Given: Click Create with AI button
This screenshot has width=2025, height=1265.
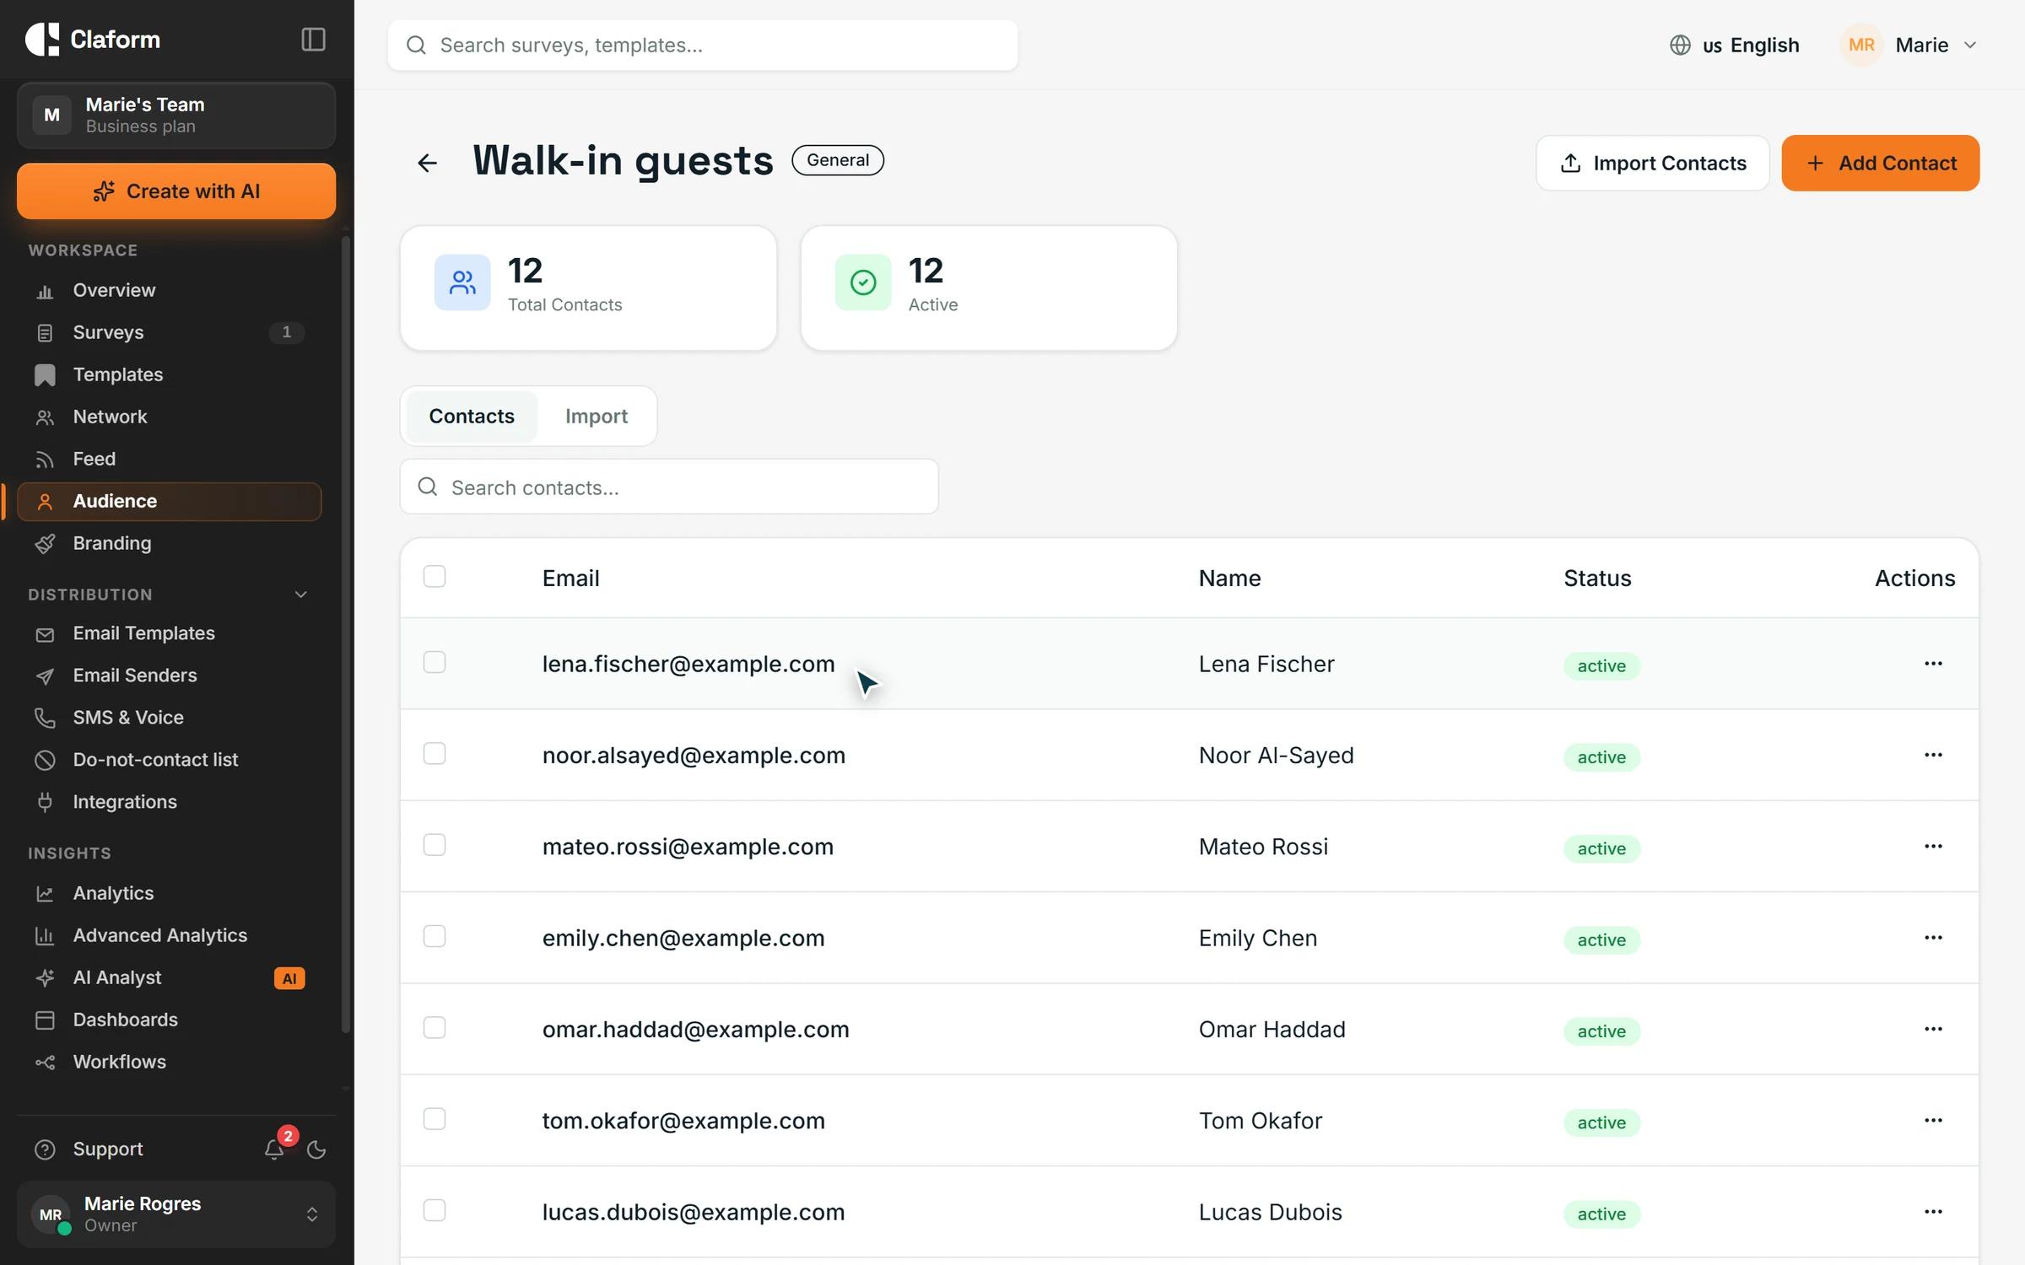Looking at the screenshot, I should click(176, 191).
